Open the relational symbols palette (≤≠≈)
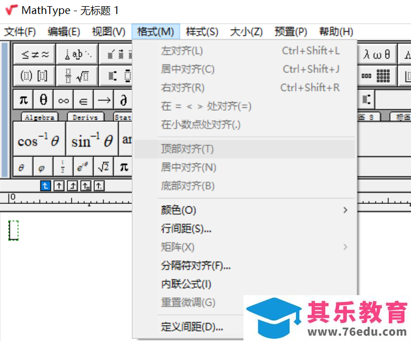 34,54
